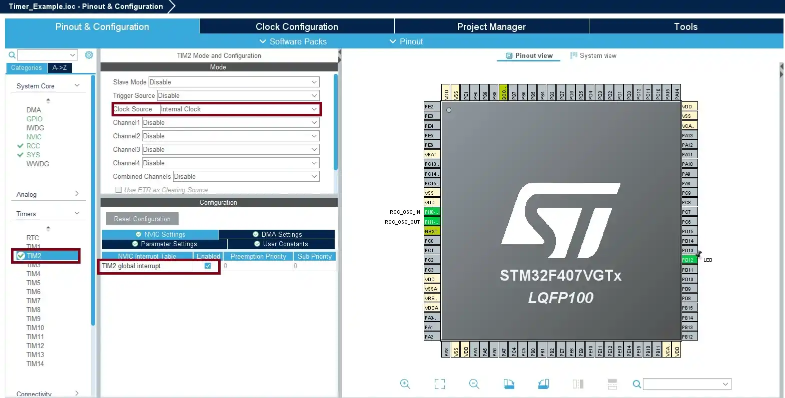Open the Parameter Settings tab
Viewport: 785px width, 398px height.
pos(165,244)
